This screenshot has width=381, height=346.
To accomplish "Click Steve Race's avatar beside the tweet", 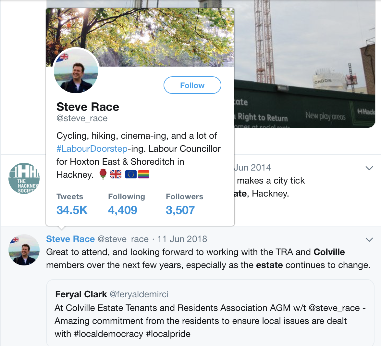I will (x=24, y=250).
